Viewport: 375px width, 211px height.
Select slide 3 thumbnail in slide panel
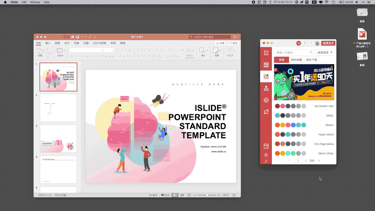coord(58,139)
